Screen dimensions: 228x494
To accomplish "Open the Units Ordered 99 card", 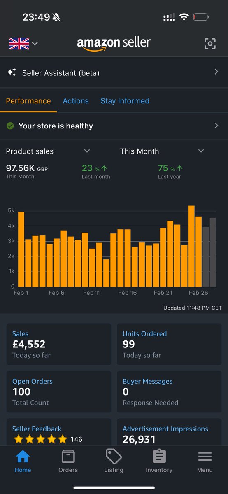I will 169,344.
